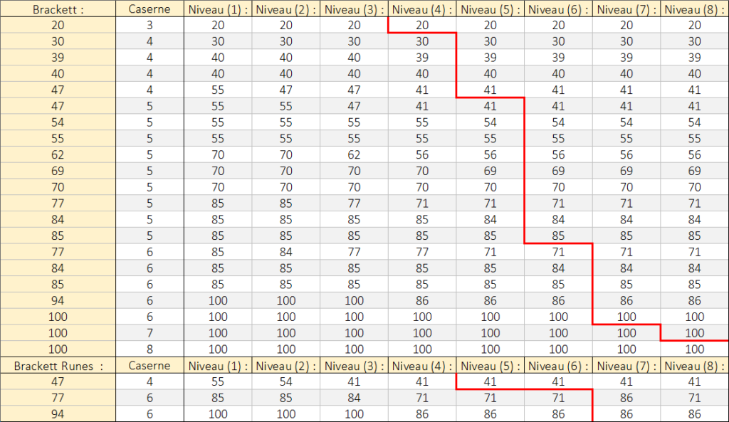Click the 'Brackett :' header cell
The height and width of the screenshot is (422, 729).
coord(58,9)
